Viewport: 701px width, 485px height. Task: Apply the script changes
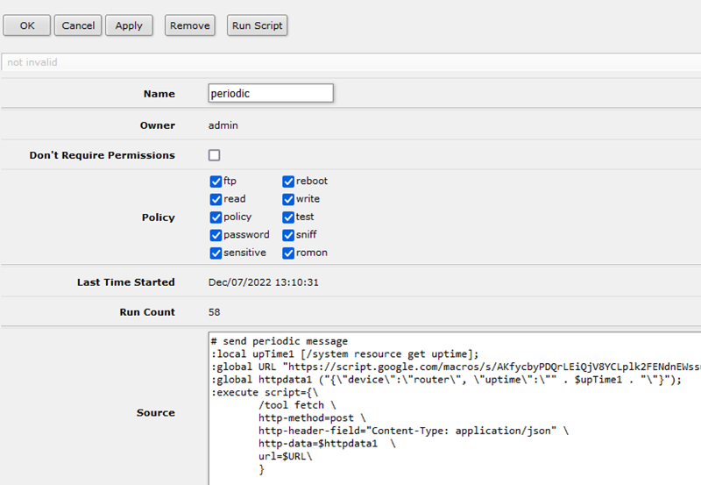pos(129,25)
